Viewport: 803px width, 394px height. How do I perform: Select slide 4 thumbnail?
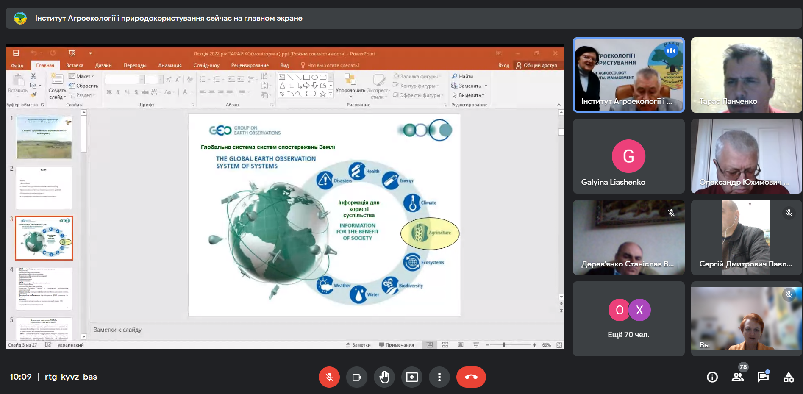(x=44, y=289)
